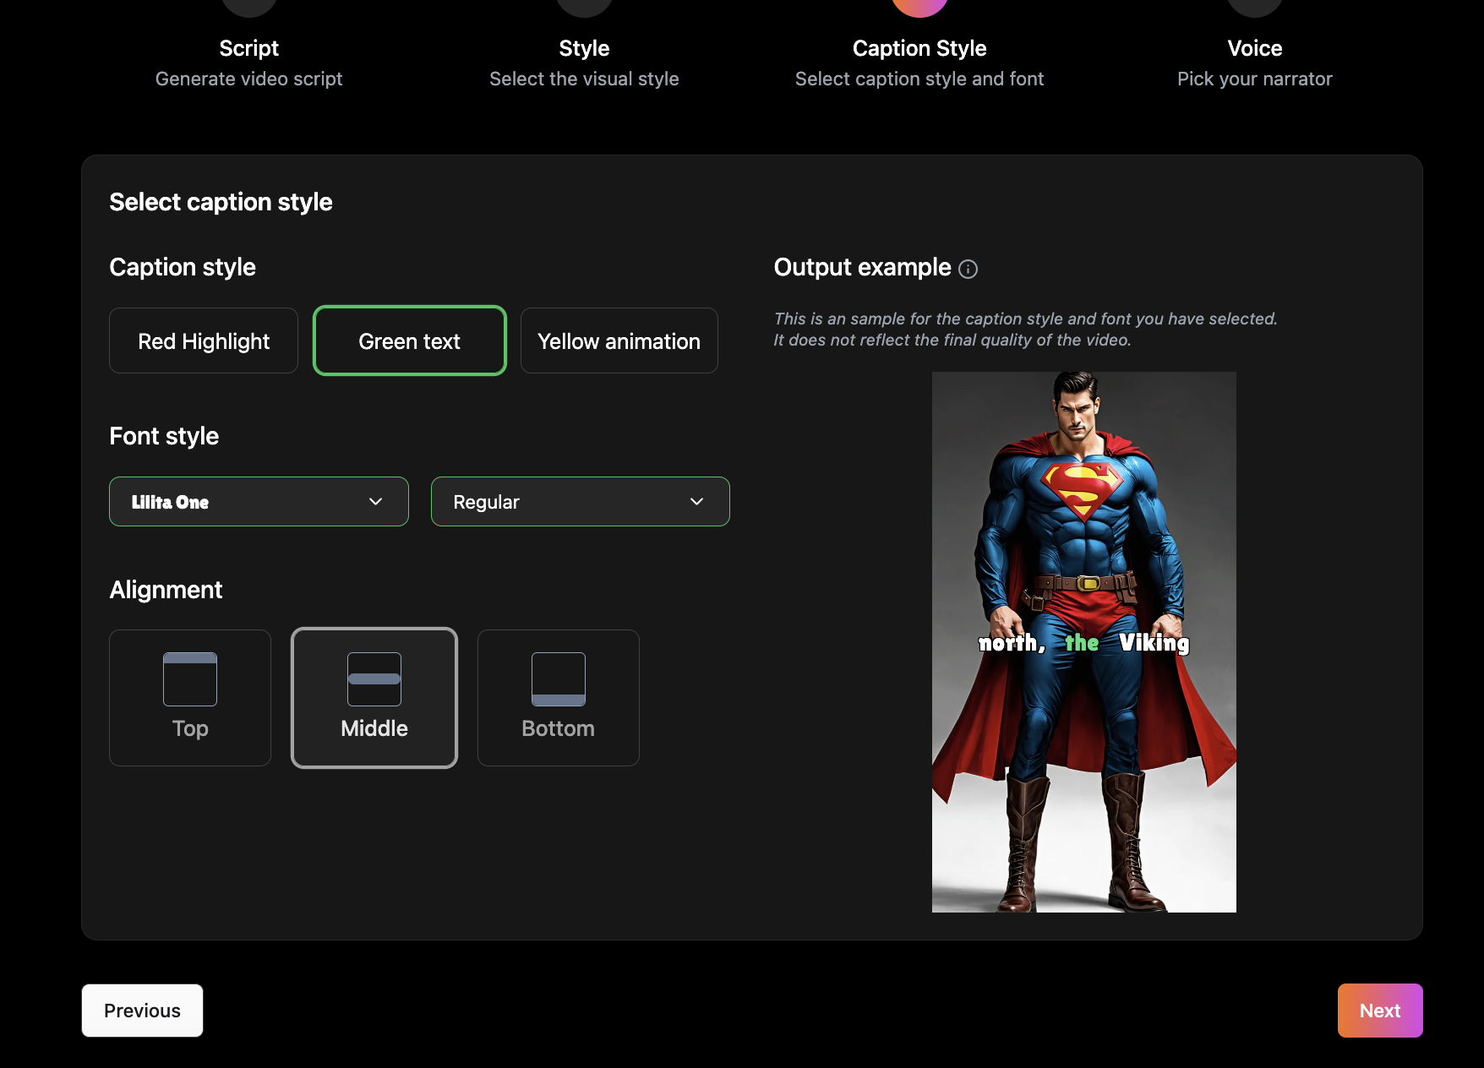The image size is (1484, 1068).
Task: Click the 'Output example' heading
Action: tap(862, 267)
